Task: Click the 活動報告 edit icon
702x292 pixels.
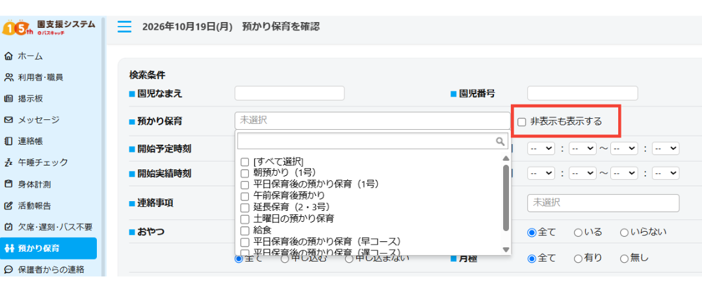Action: [8, 206]
